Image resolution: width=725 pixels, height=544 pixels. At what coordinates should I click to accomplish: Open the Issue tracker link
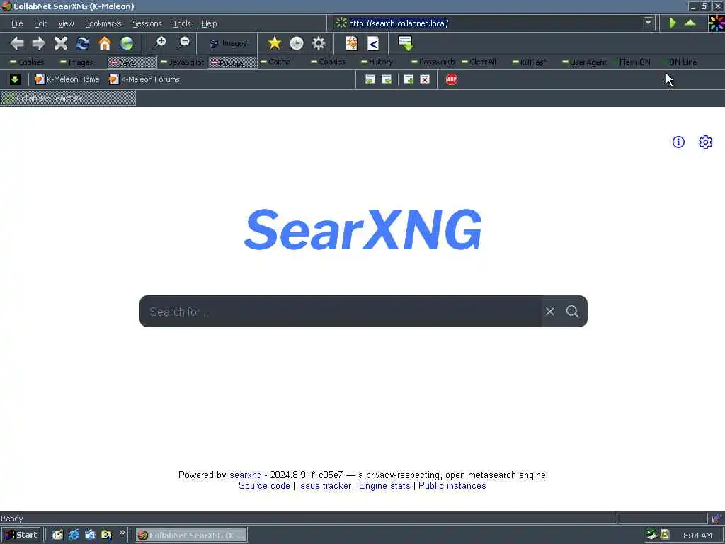pos(324,486)
